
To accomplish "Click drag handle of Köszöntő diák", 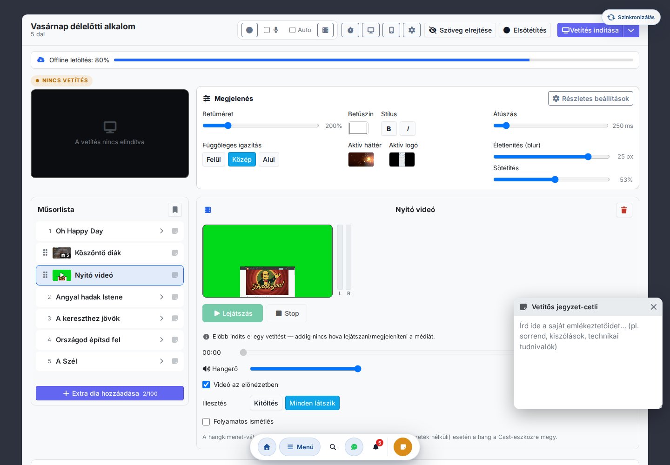I will [x=45, y=253].
